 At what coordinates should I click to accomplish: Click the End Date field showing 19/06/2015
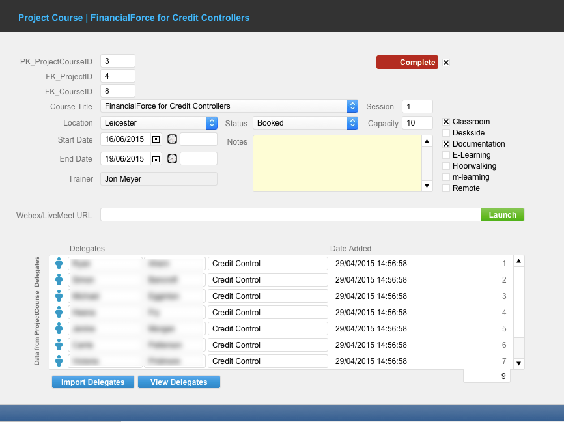pos(126,159)
